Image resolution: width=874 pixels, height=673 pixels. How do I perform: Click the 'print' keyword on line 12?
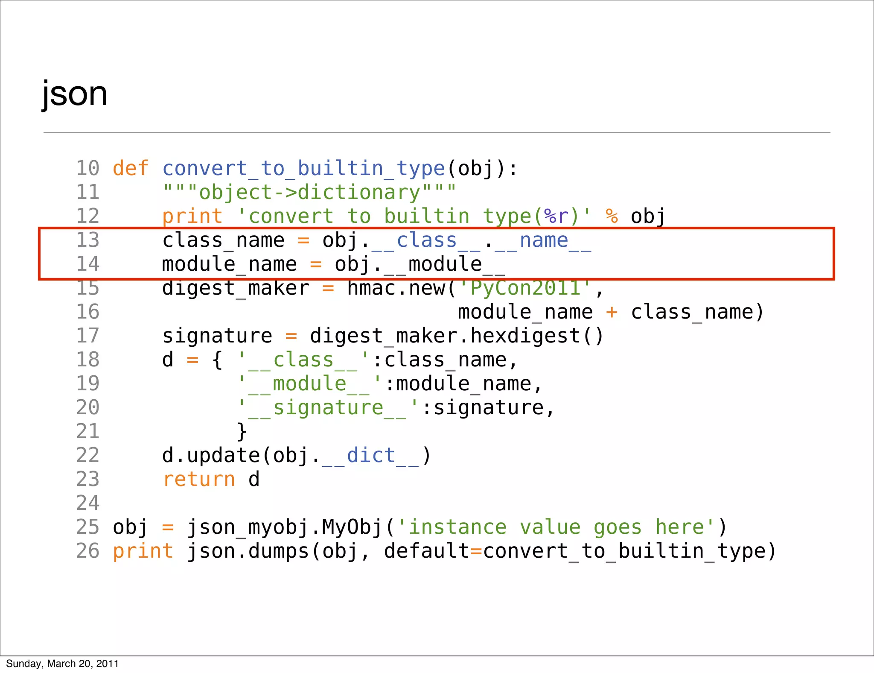pos(192,217)
